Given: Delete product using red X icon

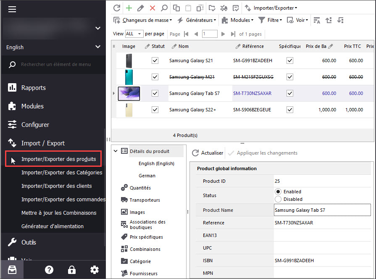Looking at the screenshot, I should click(152, 8).
